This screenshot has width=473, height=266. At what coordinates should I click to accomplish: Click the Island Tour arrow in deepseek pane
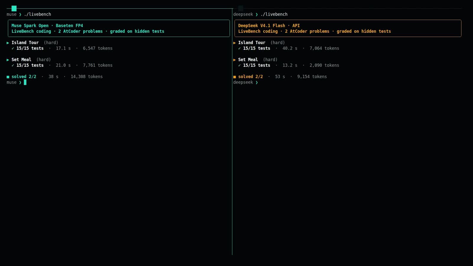(234, 43)
